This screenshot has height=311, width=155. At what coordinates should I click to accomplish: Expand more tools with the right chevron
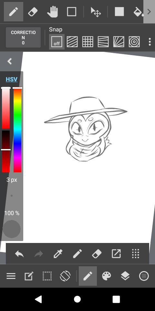pos(149,12)
